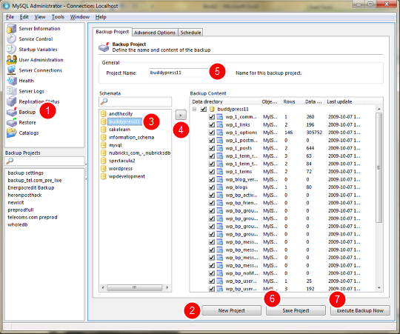Click mysql schema database icon
The image size is (400, 334).
(x=103, y=145)
